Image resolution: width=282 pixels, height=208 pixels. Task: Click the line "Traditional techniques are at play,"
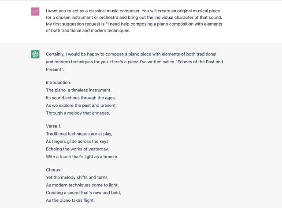pos(79,134)
